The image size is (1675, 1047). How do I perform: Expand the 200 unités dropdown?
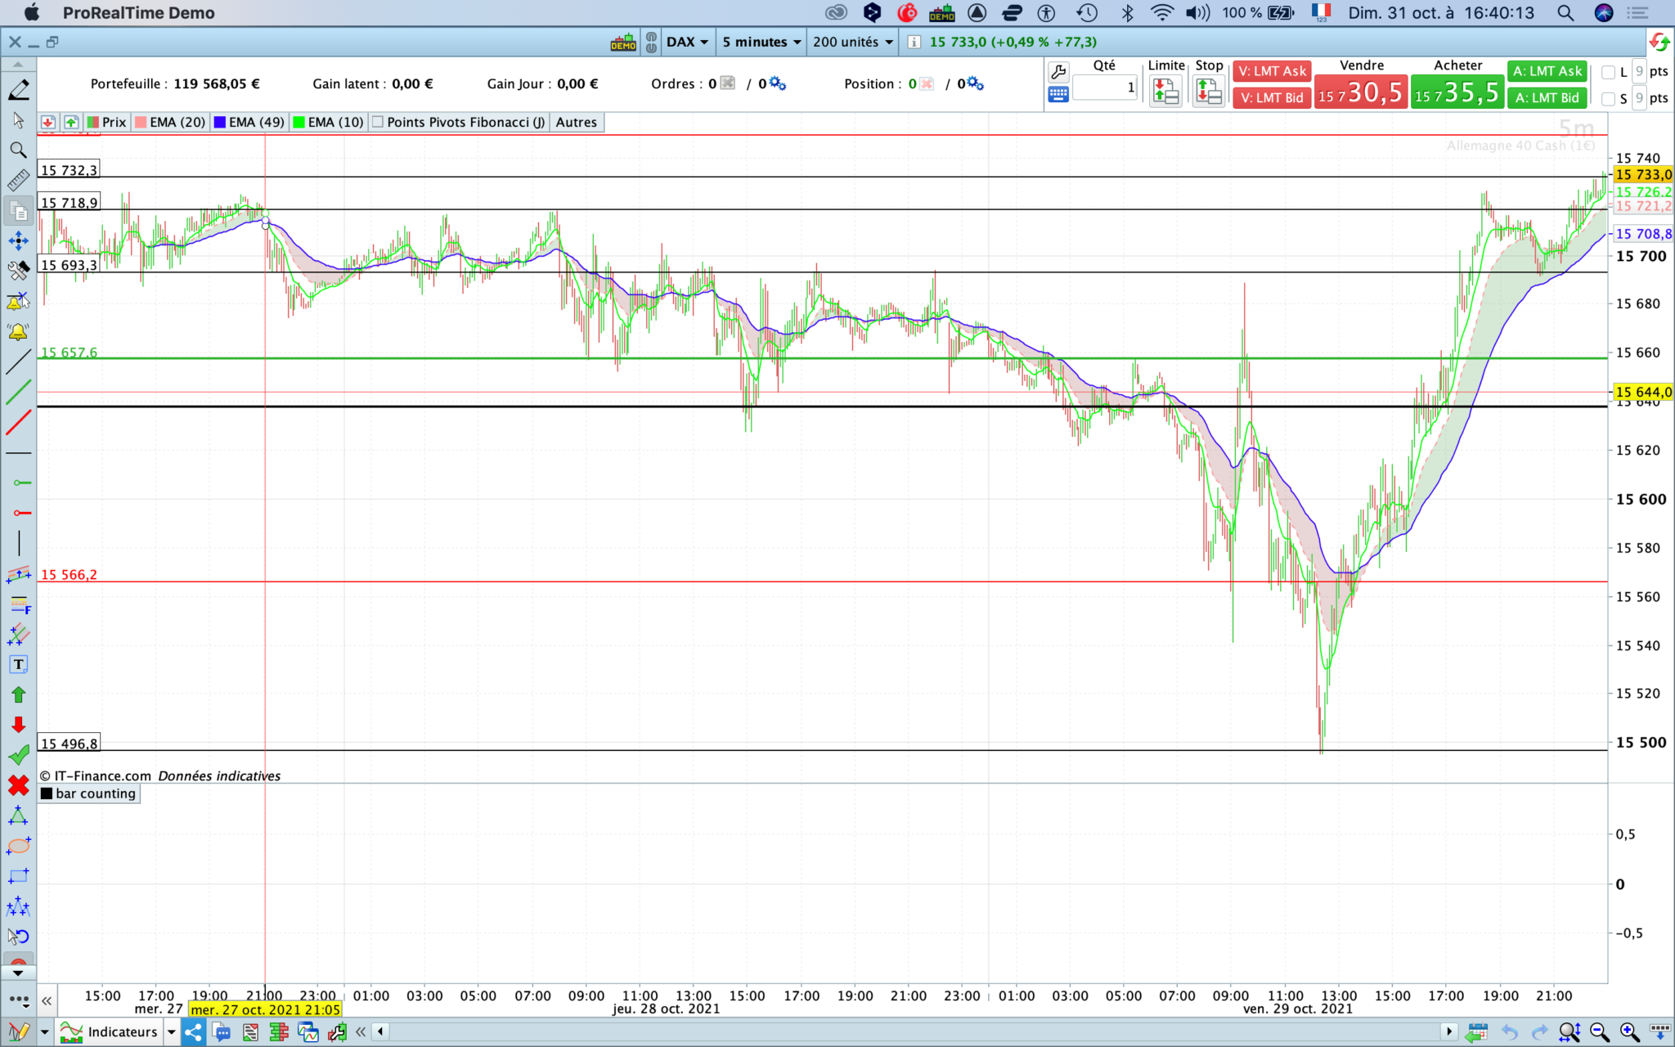(852, 42)
